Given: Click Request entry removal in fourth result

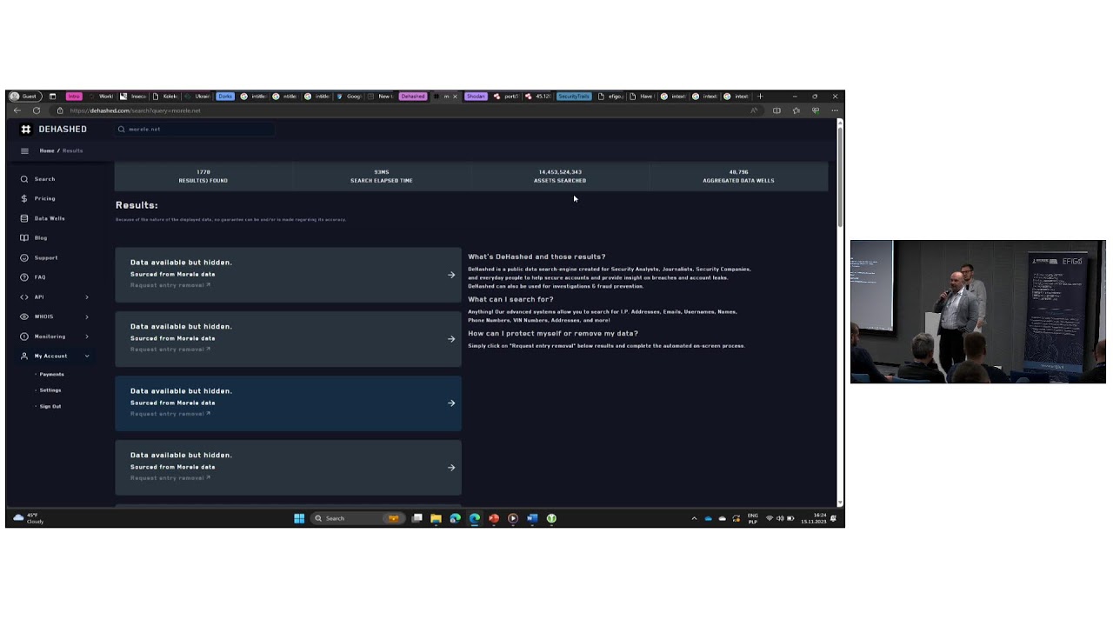Looking at the screenshot, I should pos(170,478).
